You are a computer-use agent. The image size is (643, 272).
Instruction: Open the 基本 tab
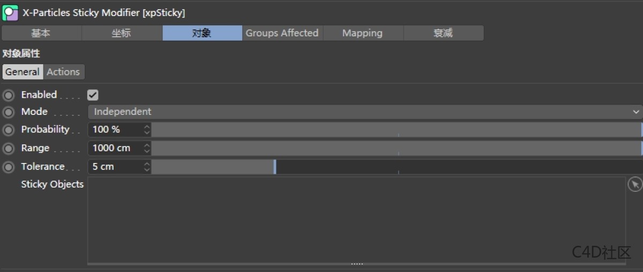tap(41, 33)
